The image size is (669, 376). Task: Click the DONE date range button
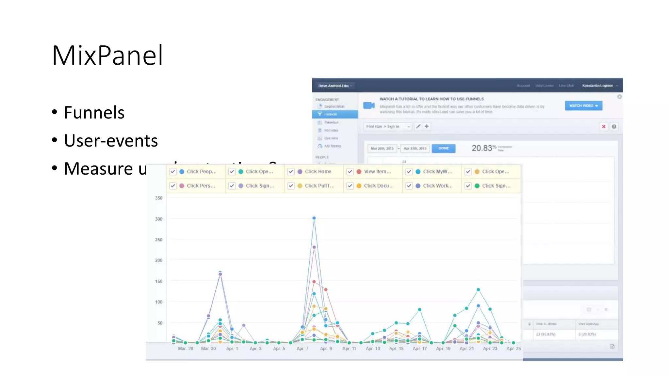pos(443,148)
